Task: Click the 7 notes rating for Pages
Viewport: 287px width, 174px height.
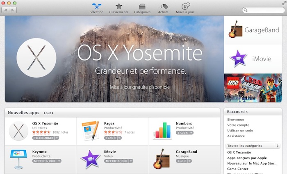Action: tap(130, 132)
